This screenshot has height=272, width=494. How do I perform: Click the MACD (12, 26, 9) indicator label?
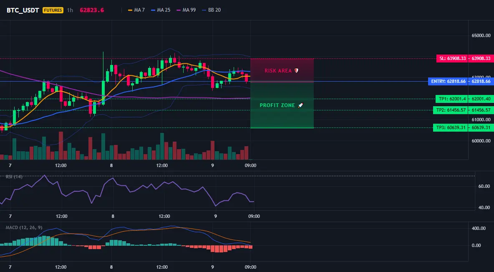[24, 227]
